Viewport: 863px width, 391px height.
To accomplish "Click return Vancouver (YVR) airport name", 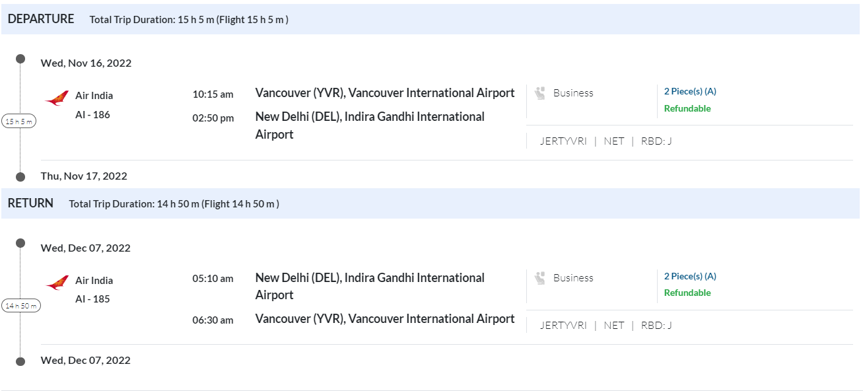I will [385, 319].
